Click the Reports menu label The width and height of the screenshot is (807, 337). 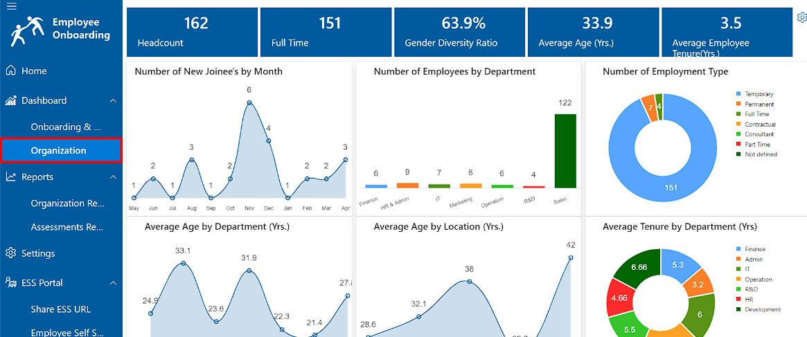tap(37, 176)
